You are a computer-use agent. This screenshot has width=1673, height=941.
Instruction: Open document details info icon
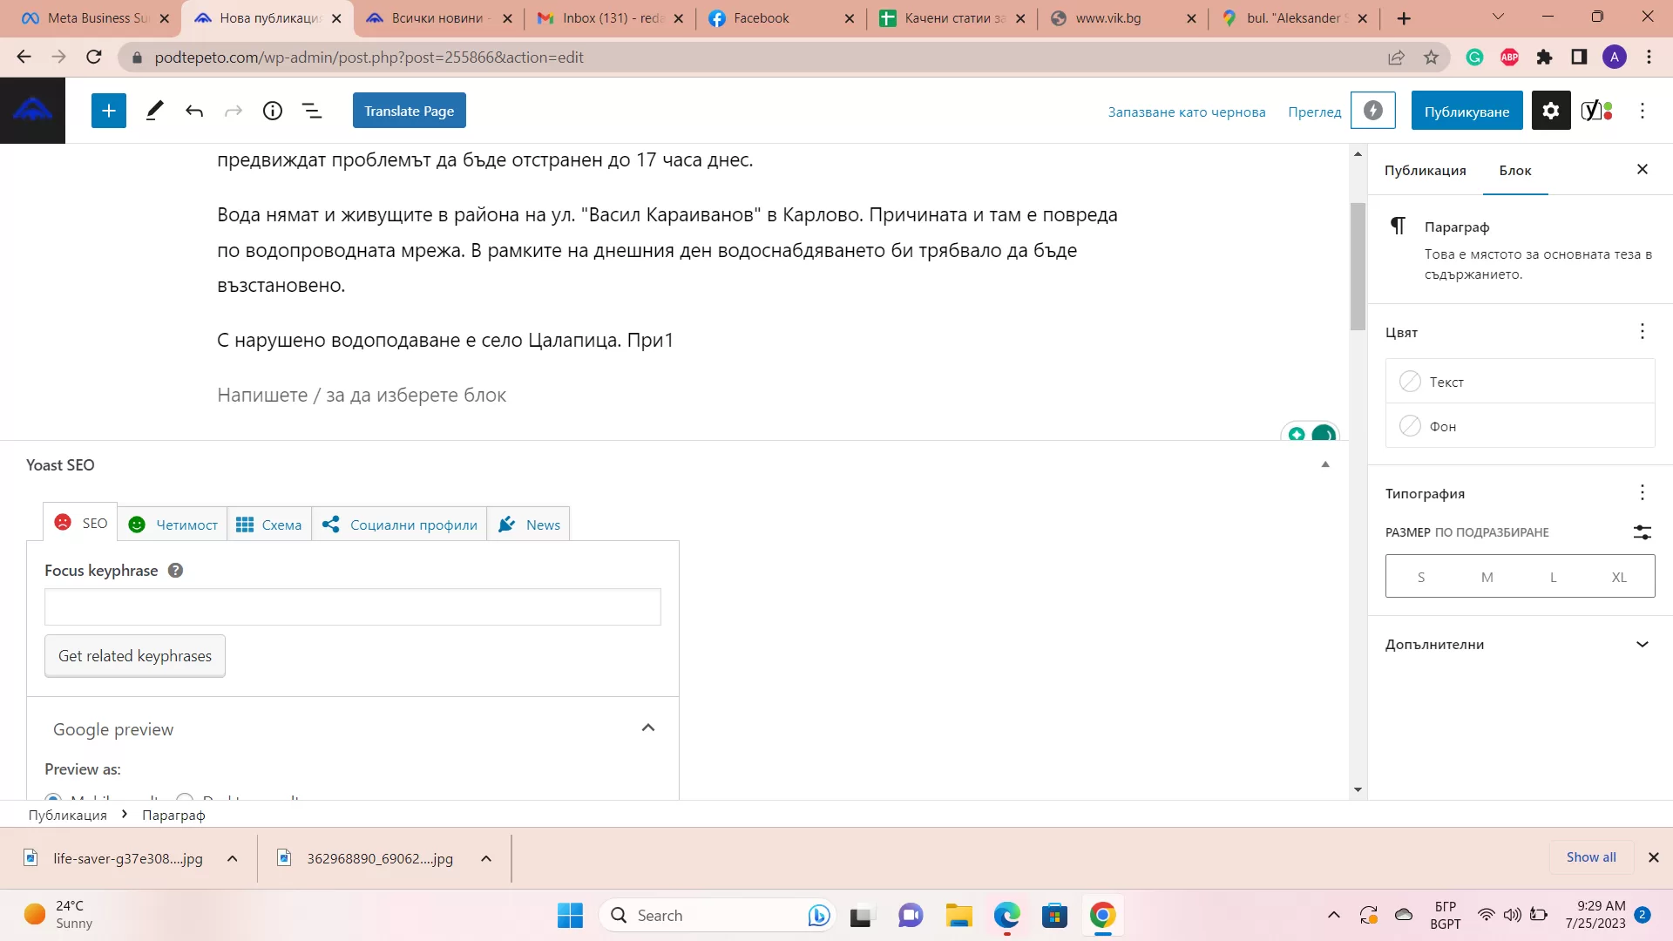(273, 111)
